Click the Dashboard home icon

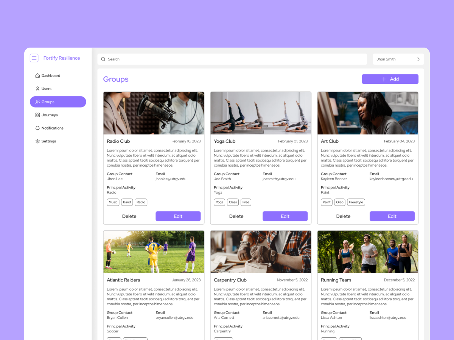(37, 76)
